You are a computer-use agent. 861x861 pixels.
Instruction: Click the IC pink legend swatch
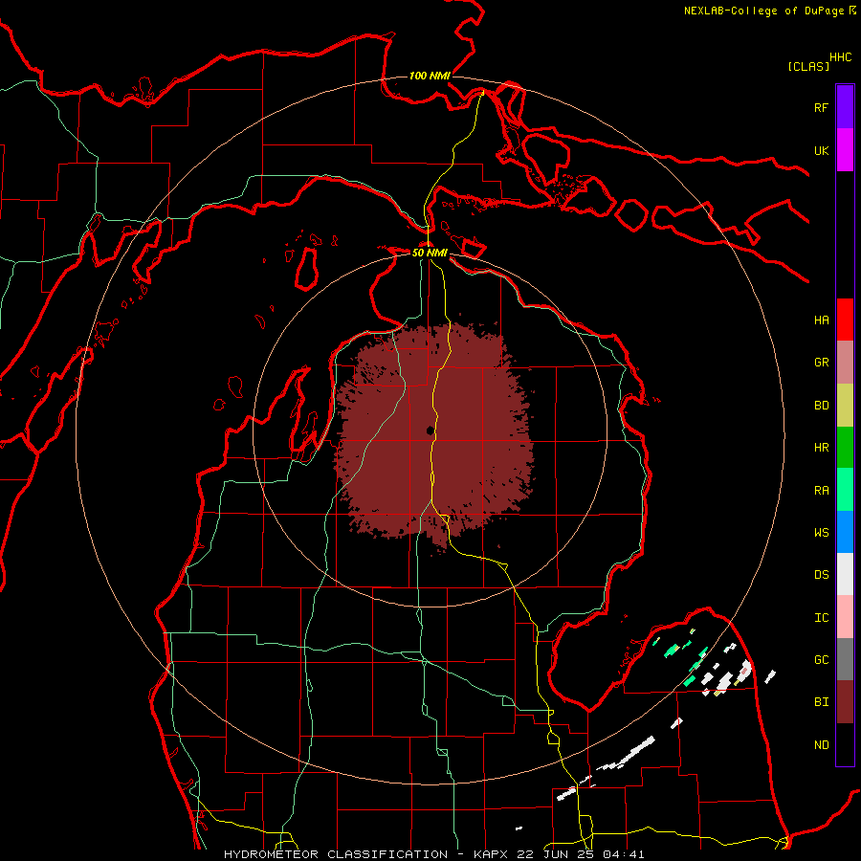tap(845, 617)
